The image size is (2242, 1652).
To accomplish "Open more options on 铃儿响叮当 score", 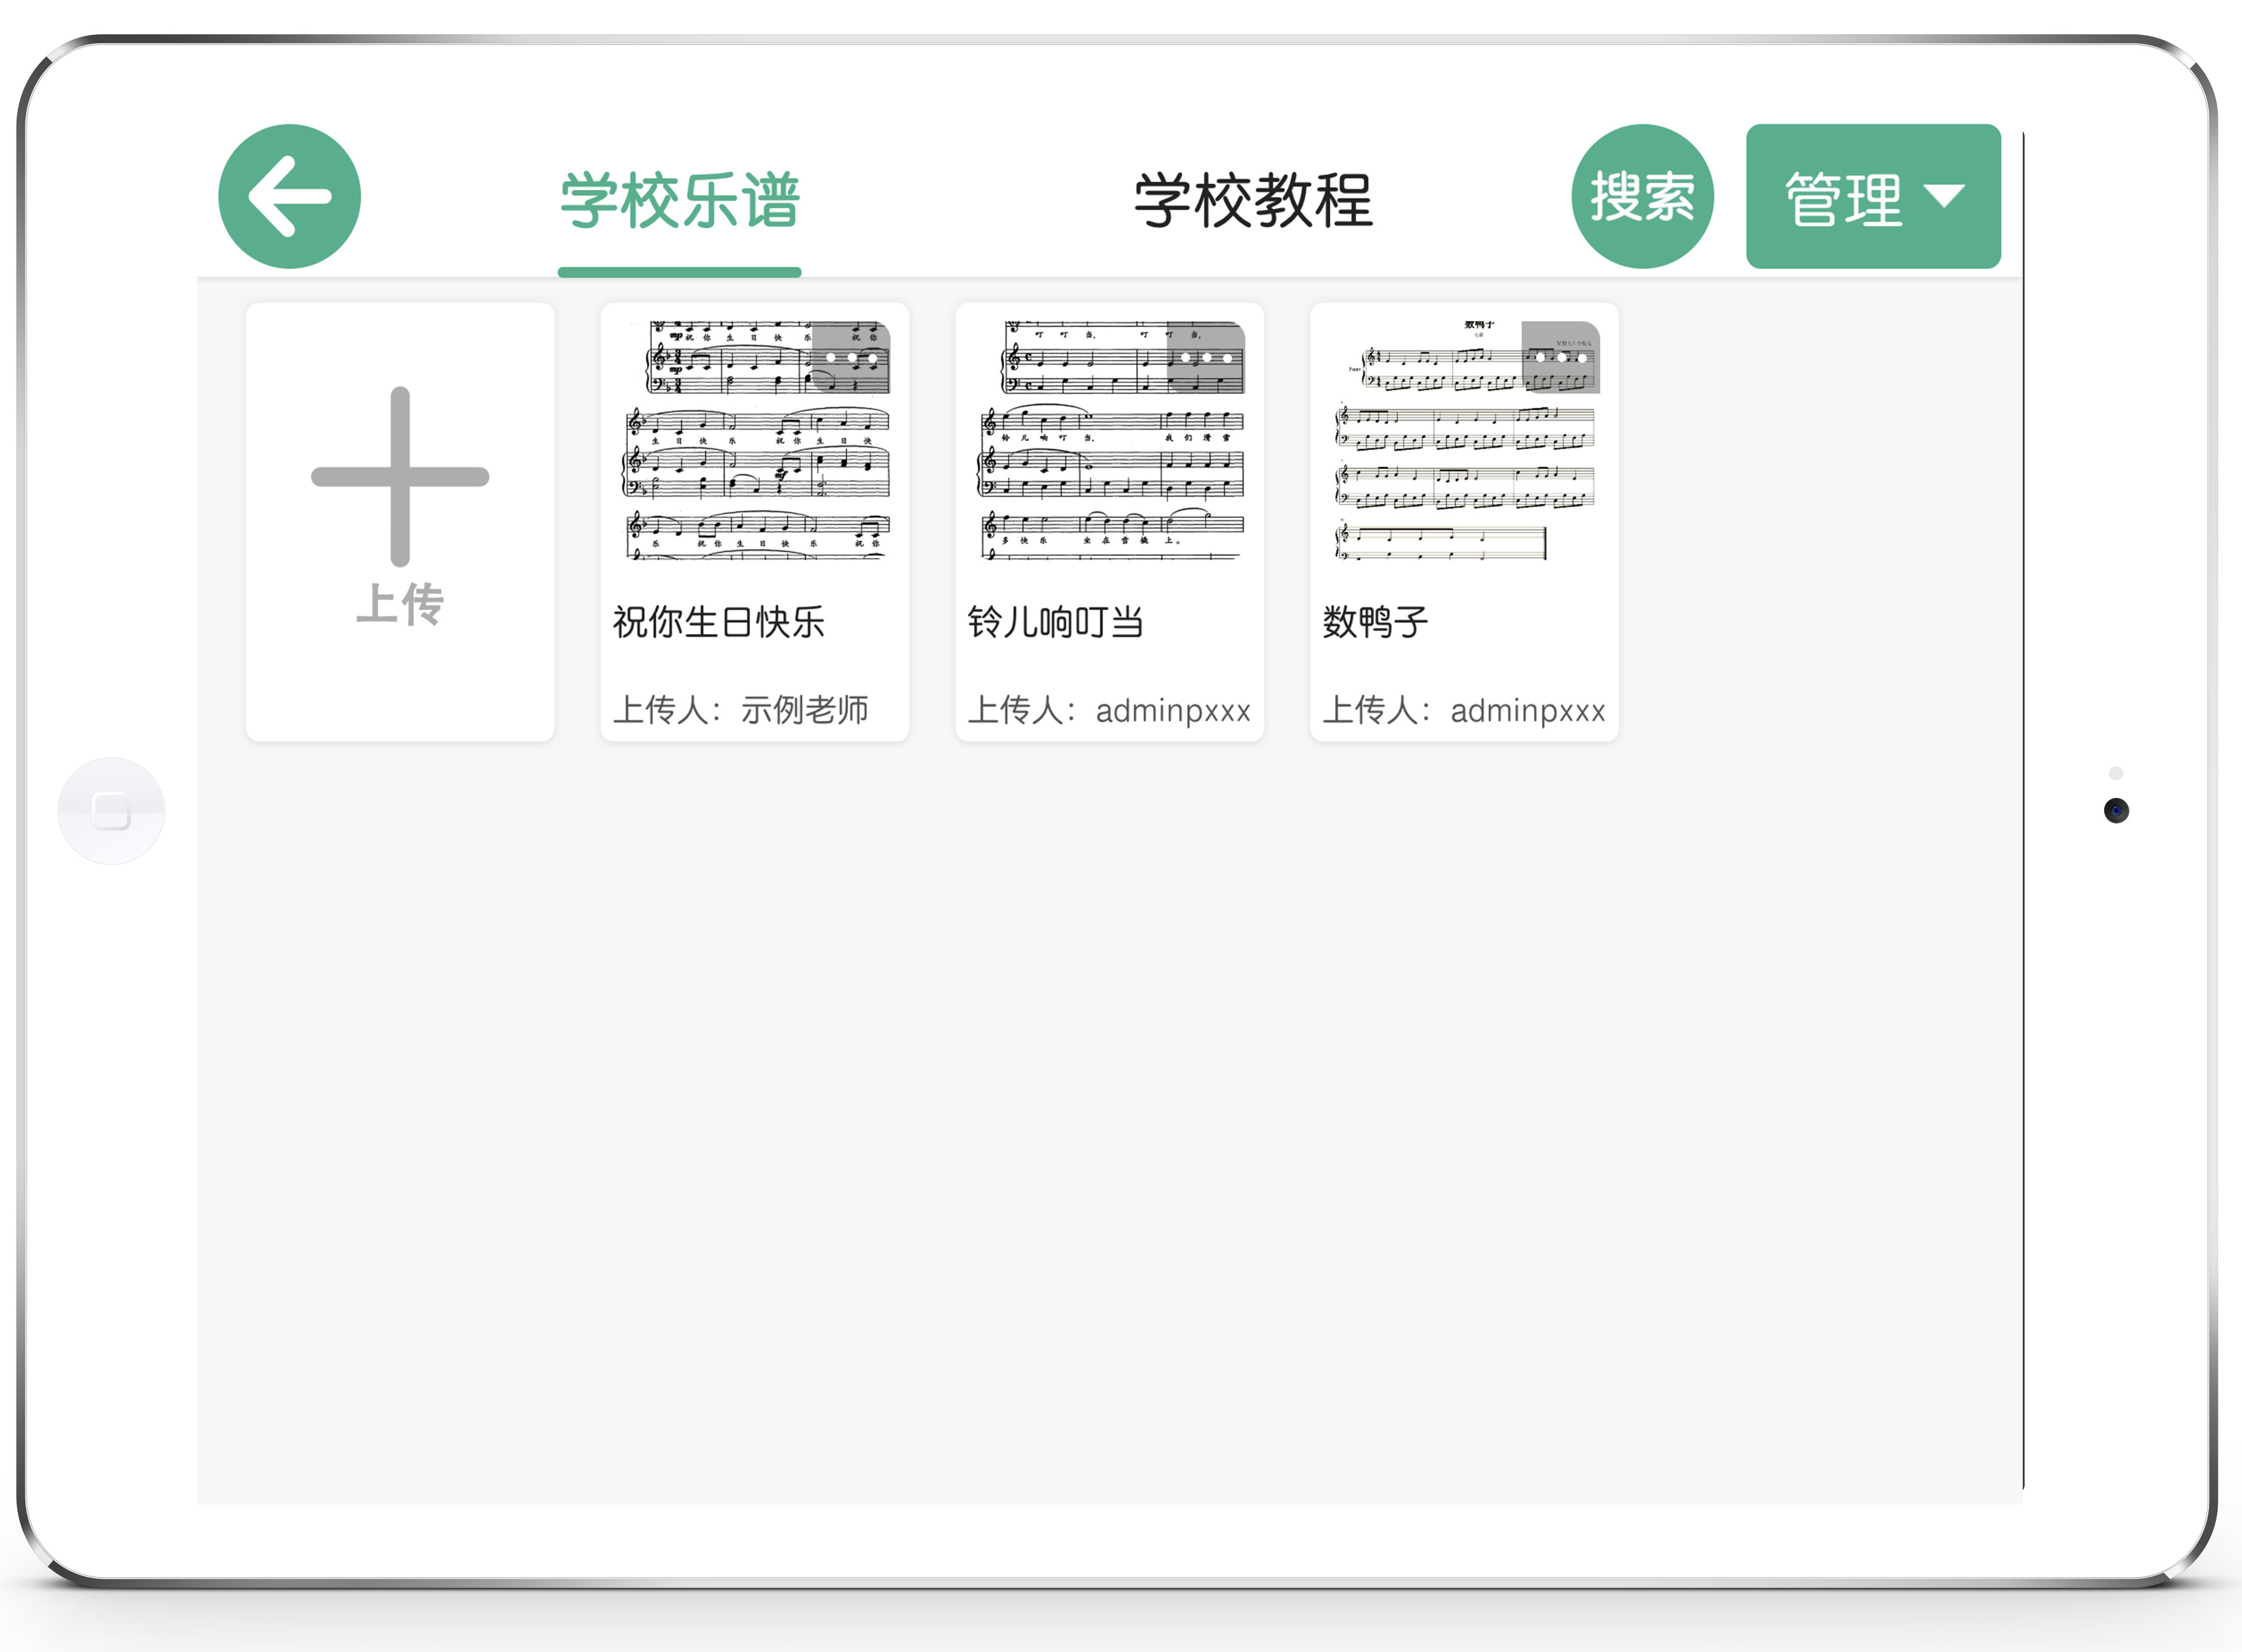I will 1206,357.
